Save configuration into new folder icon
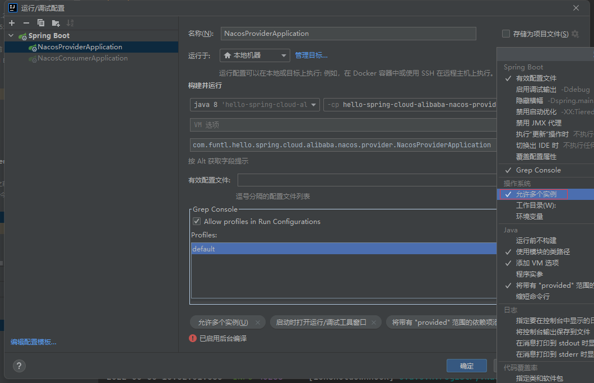The width and height of the screenshot is (594, 383). point(55,24)
